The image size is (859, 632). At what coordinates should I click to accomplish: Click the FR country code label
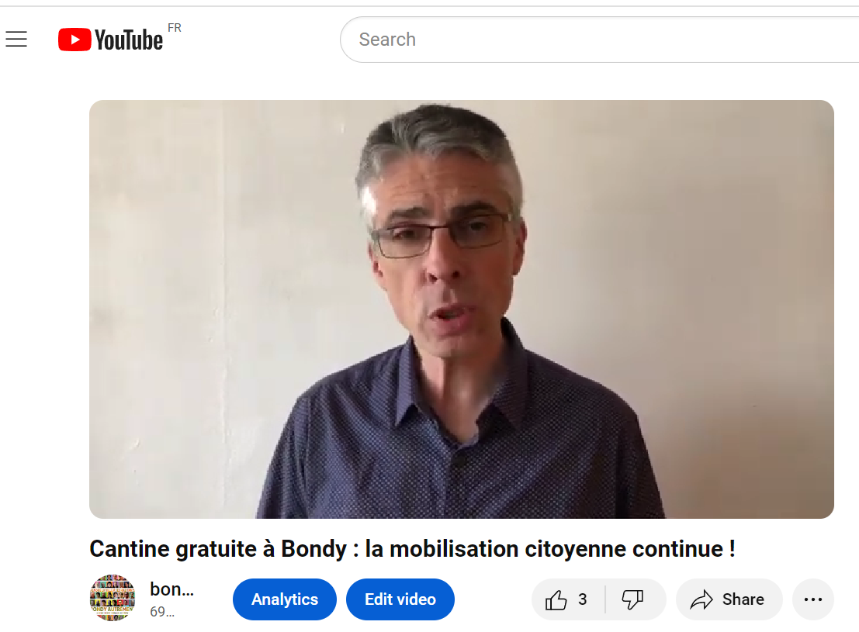[175, 28]
